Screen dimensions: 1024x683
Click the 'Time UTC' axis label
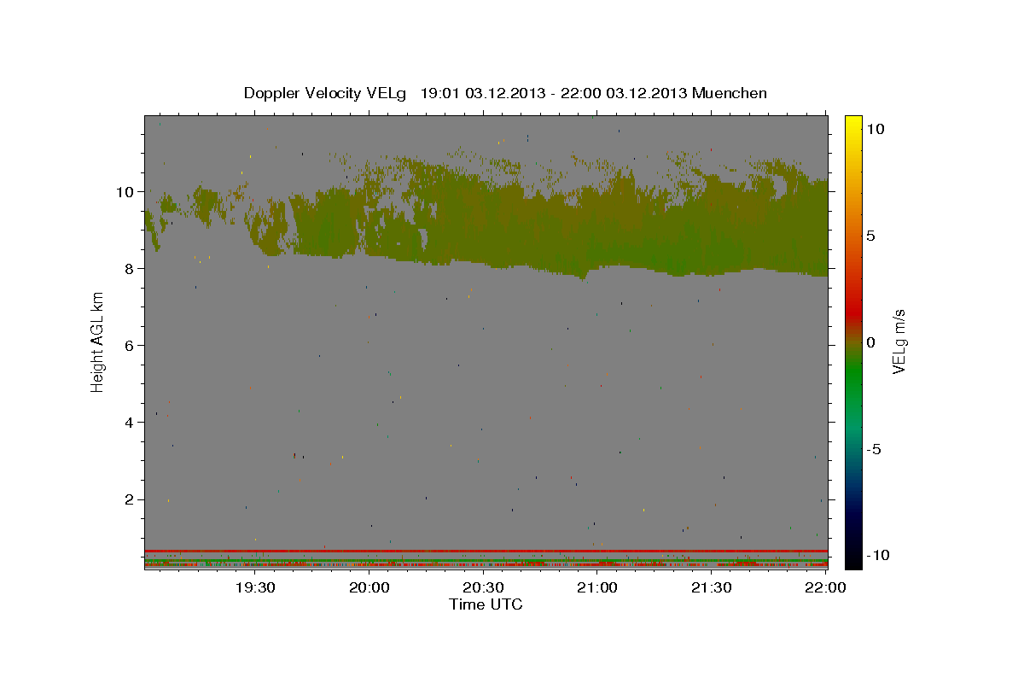coord(486,604)
